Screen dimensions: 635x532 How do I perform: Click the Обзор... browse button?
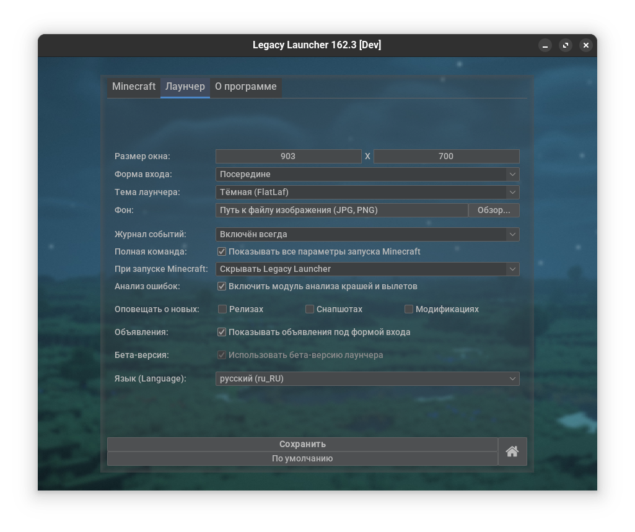(494, 211)
